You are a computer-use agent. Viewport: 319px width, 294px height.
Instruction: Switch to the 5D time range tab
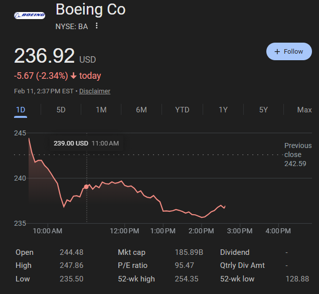(x=61, y=110)
